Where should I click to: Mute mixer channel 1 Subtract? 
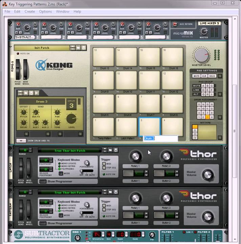(x=17, y=33)
